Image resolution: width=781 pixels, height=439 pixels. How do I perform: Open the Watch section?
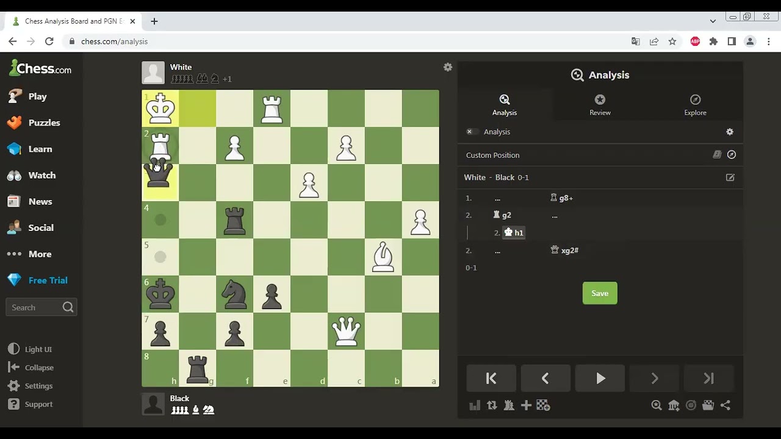32,175
